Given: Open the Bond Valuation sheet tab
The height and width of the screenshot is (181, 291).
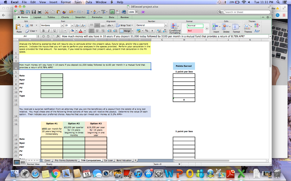Looking at the screenshot, I should click(x=124, y=160).
